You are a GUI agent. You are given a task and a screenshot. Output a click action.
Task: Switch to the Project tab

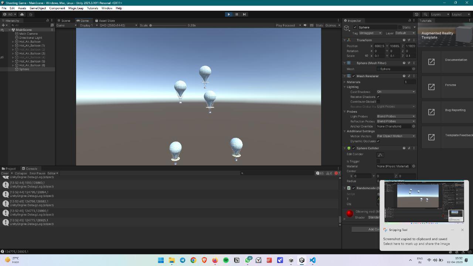tap(9, 169)
